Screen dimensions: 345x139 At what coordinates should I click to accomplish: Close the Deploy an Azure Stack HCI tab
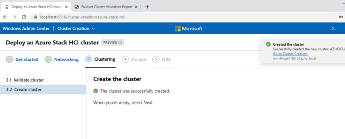66,7
